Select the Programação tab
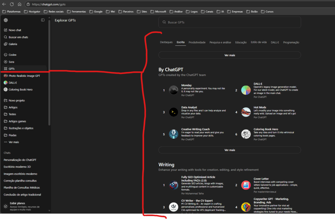 click(291, 42)
